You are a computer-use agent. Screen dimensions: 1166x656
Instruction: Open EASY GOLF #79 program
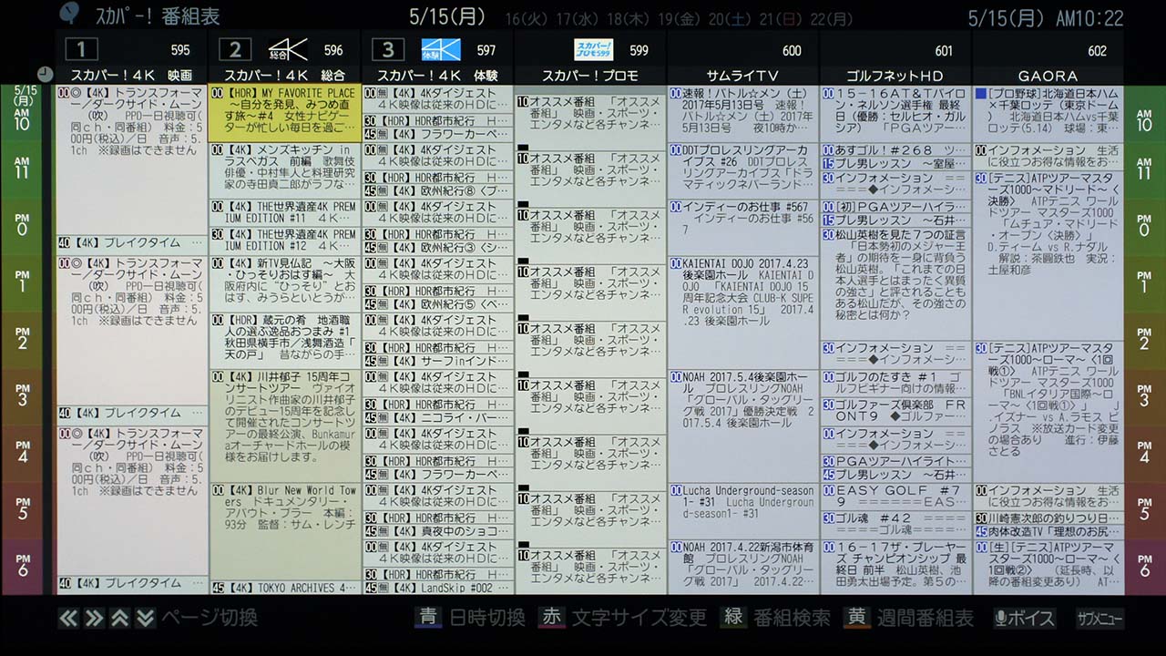point(895,496)
